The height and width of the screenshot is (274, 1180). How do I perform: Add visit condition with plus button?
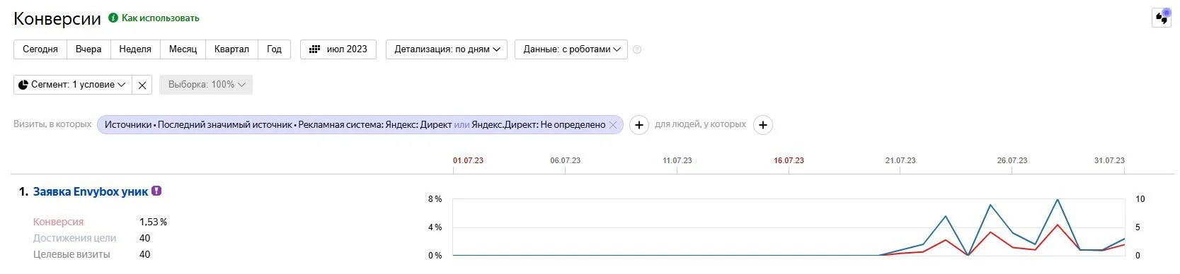point(639,125)
